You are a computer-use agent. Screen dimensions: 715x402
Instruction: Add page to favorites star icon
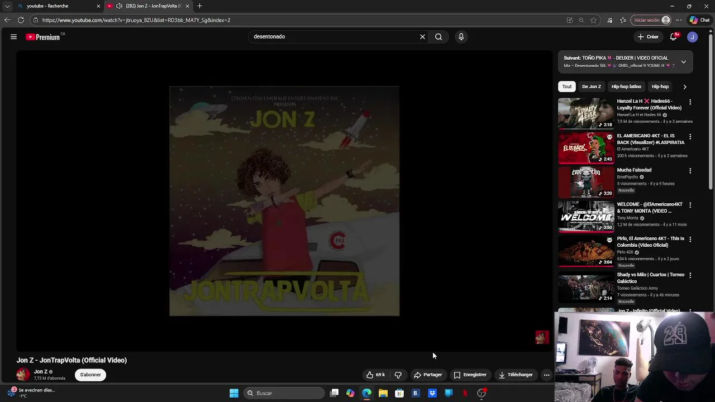(x=594, y=20)
